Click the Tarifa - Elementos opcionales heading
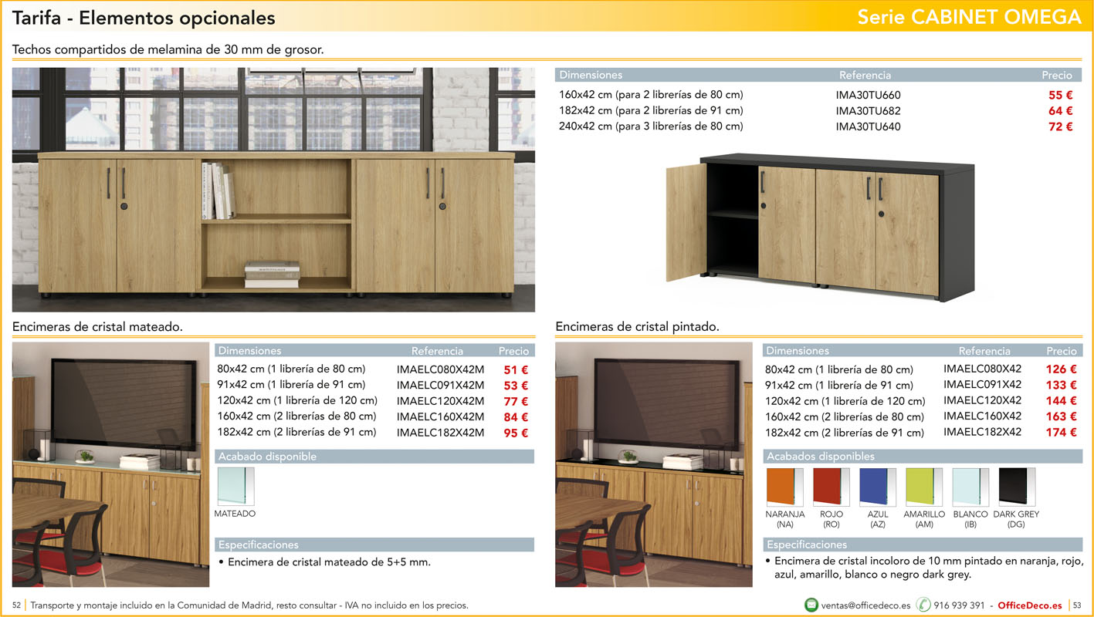Image resolution: width=1094 pixels, height=617 pixels. point(144,17)
